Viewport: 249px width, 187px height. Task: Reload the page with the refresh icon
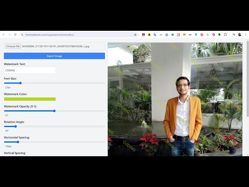point(15,35)
